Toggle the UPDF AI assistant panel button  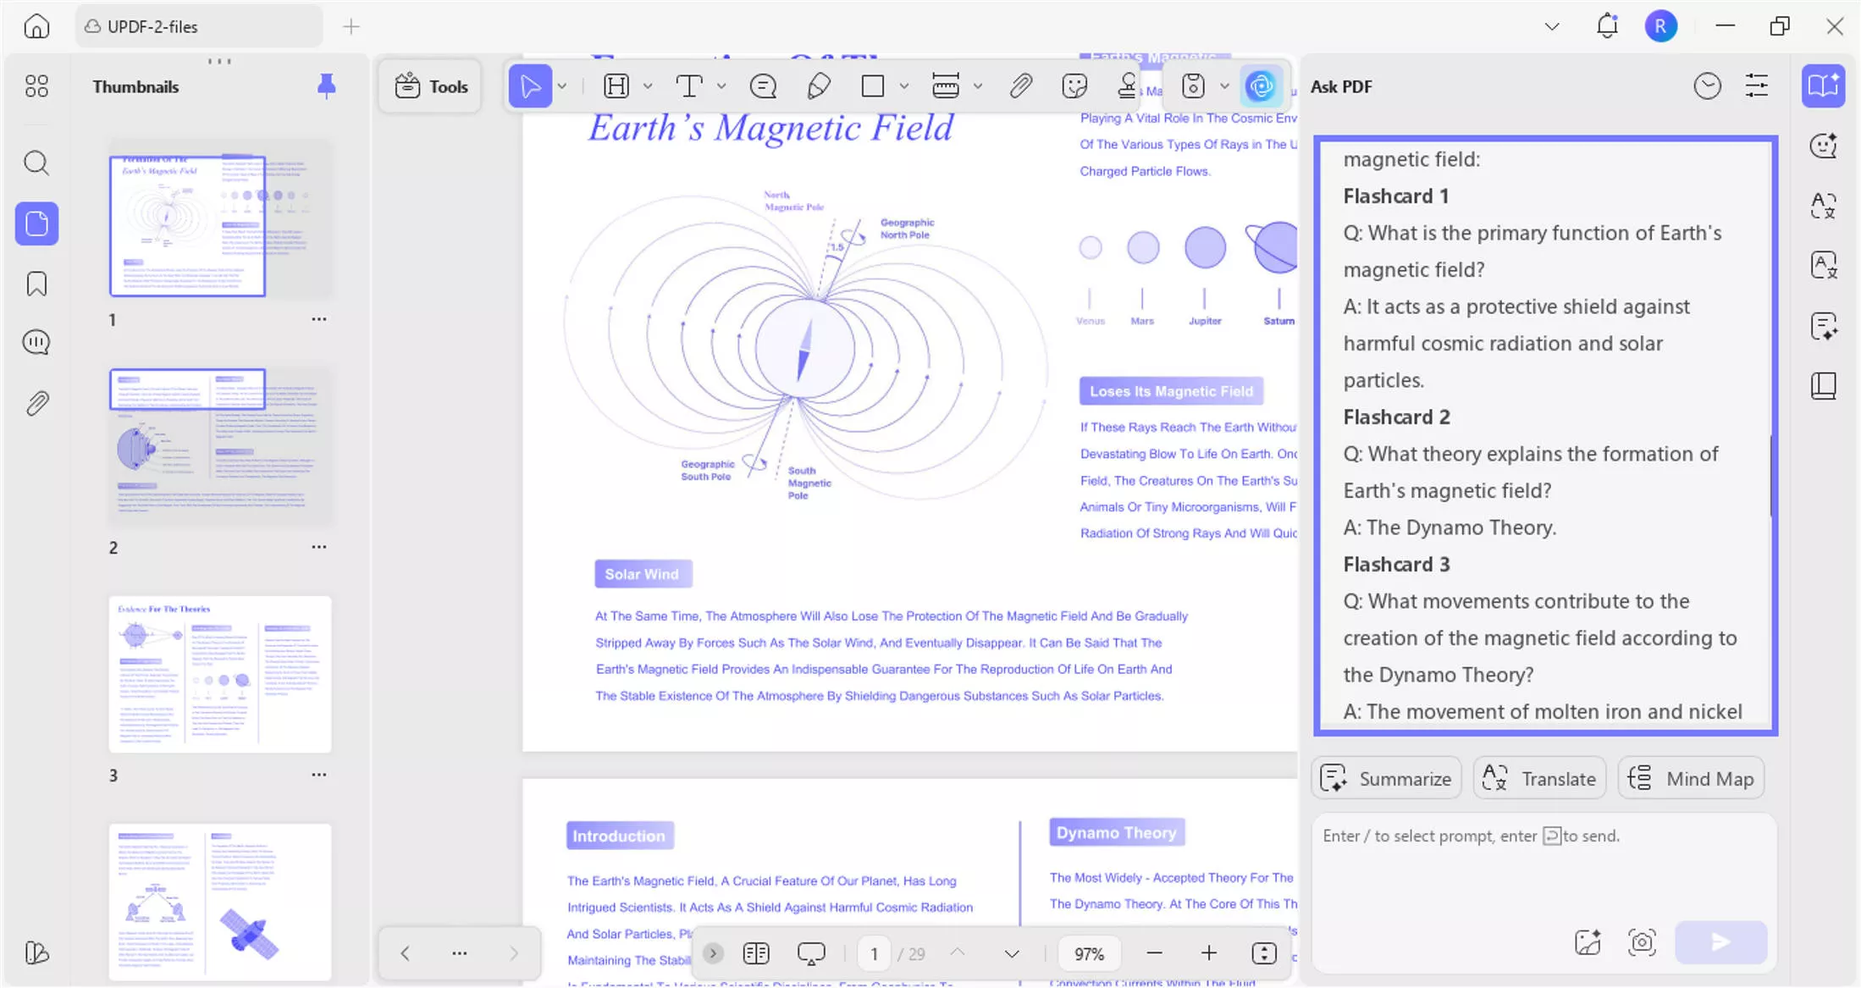1260,86
